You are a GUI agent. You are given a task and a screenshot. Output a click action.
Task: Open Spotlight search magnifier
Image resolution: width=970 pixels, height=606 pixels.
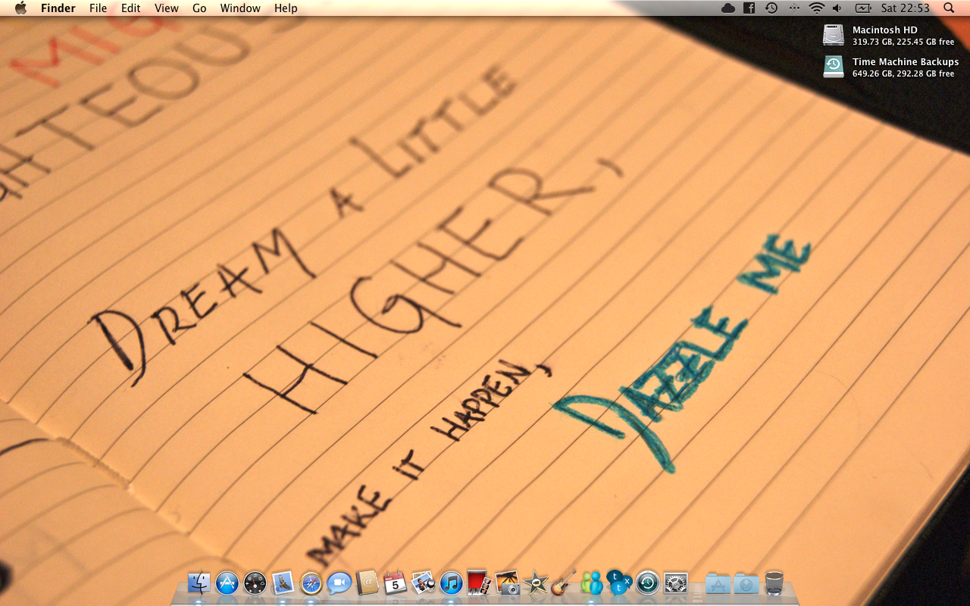[949, 8]
